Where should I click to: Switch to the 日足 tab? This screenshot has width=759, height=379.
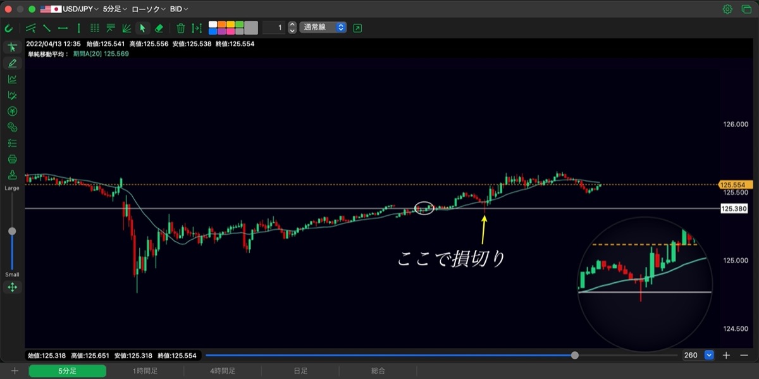coord(300,371)
